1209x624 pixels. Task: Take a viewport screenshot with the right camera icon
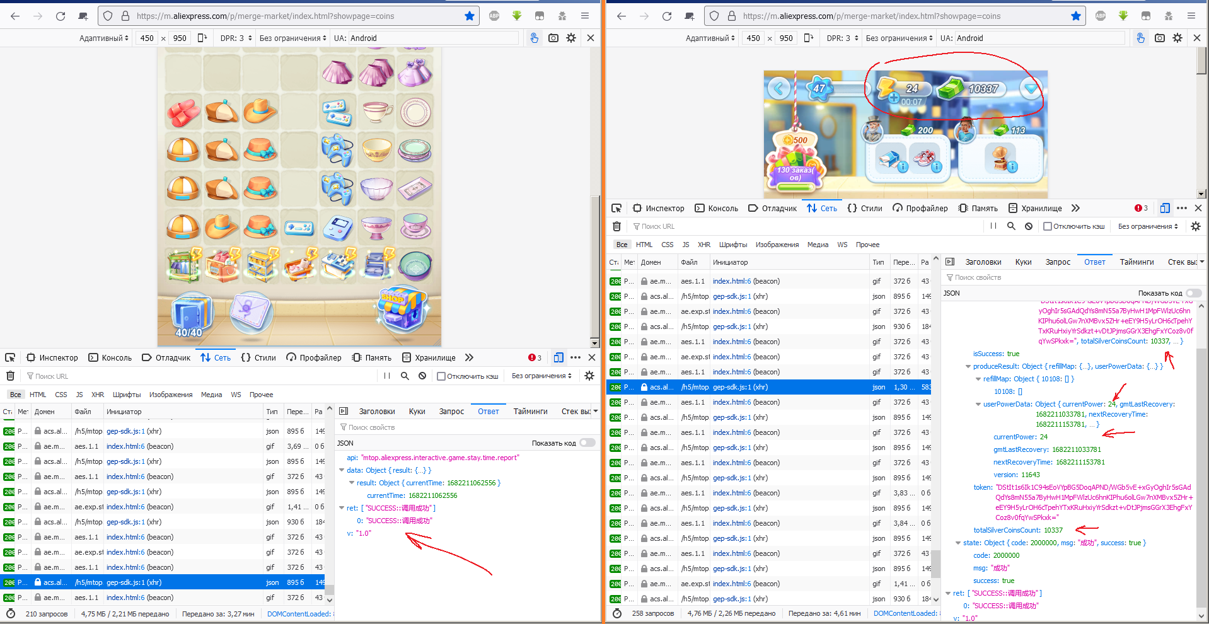pyautogui.click(x=1159, y=38)
